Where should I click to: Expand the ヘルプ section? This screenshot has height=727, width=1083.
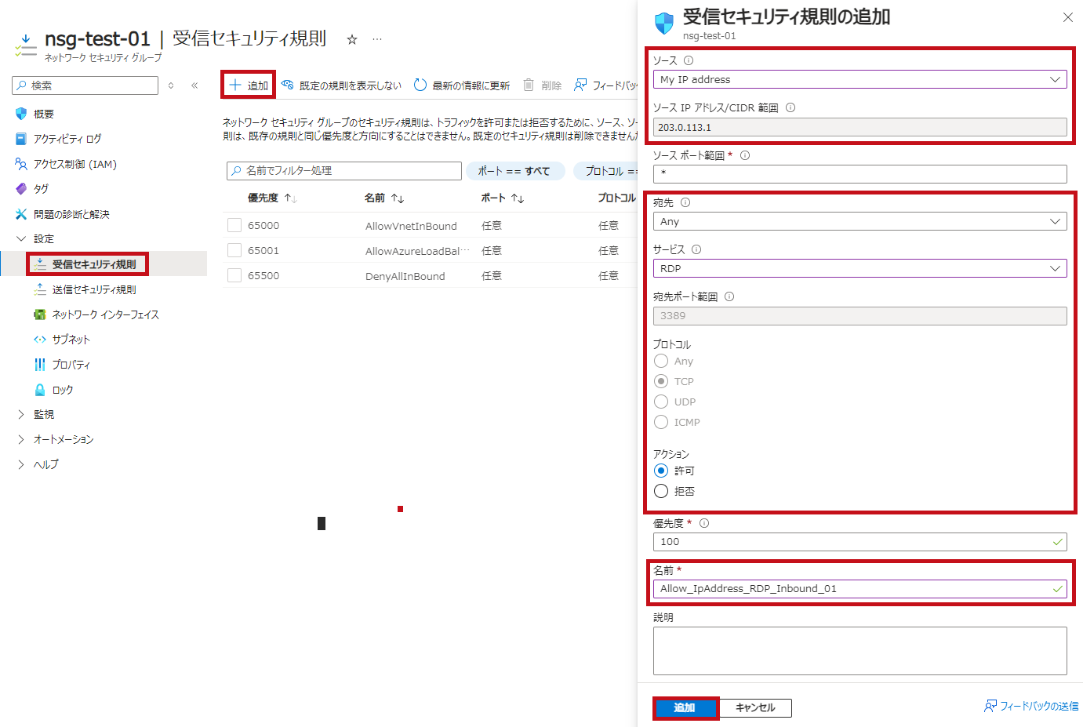click(21, 465)
